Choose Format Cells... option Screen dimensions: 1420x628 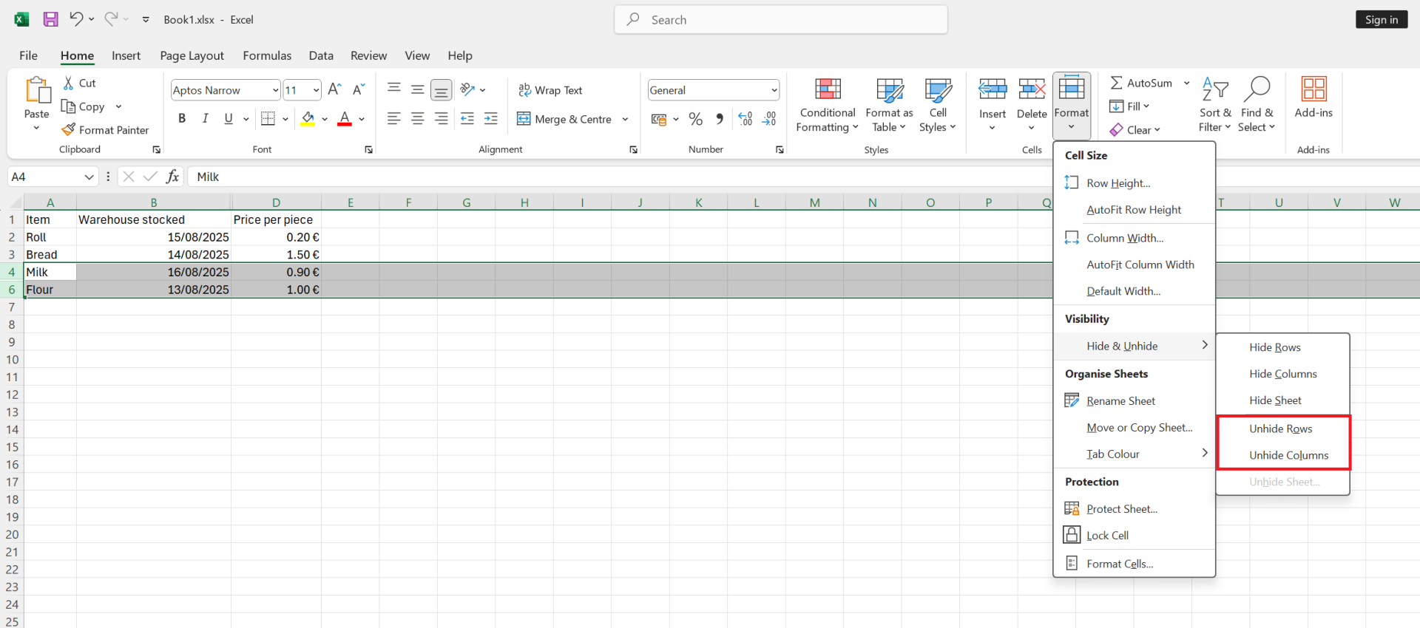click(1135, 564)
